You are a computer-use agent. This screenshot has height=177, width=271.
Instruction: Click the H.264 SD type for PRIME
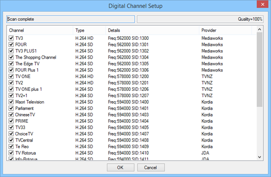(84, 121)
